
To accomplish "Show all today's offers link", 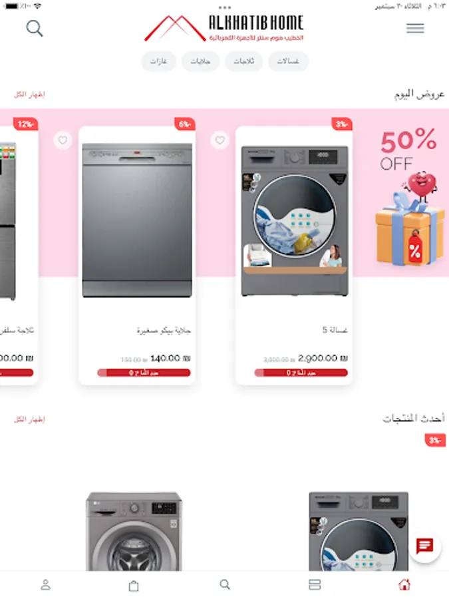I will pyautogui.click(x=29, y=95).
